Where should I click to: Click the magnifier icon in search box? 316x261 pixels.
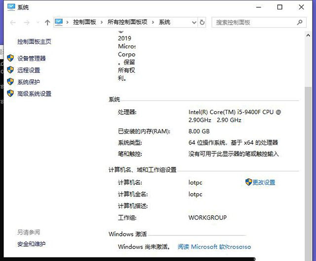(300, 22)
